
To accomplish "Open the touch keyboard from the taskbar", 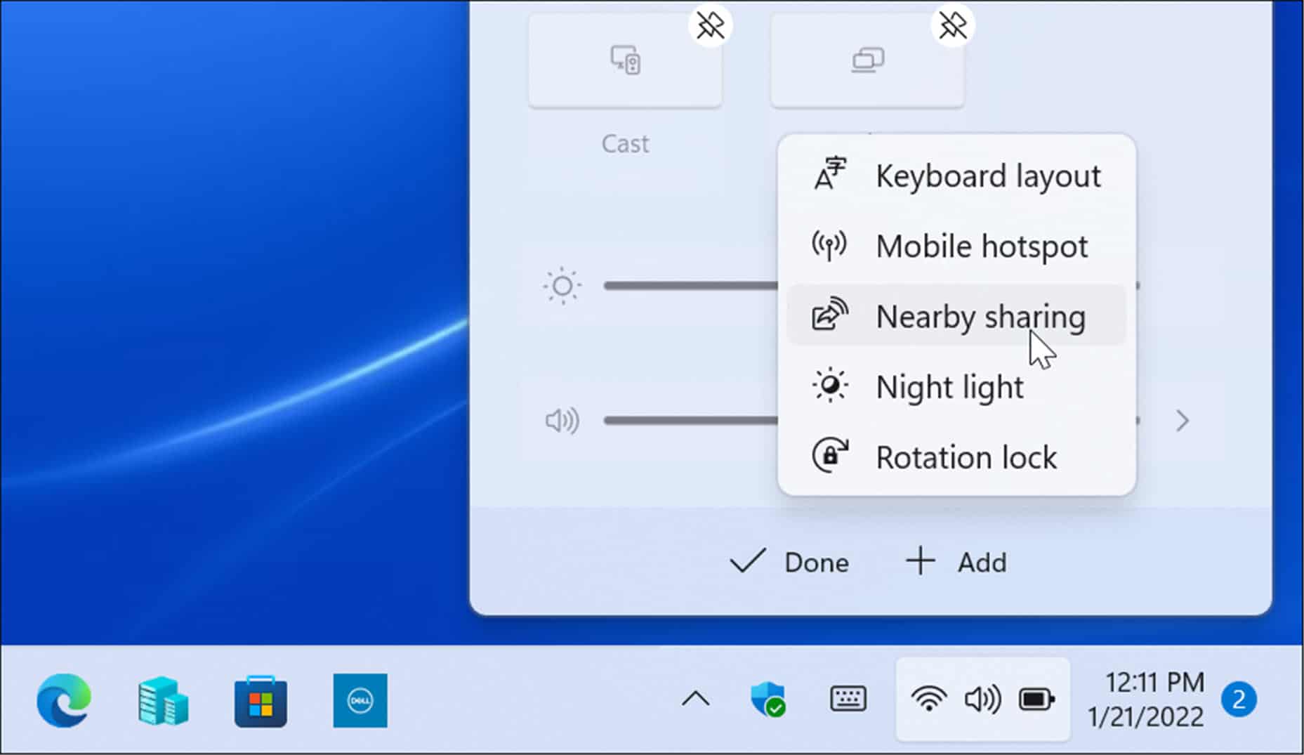I will [848, 700].
